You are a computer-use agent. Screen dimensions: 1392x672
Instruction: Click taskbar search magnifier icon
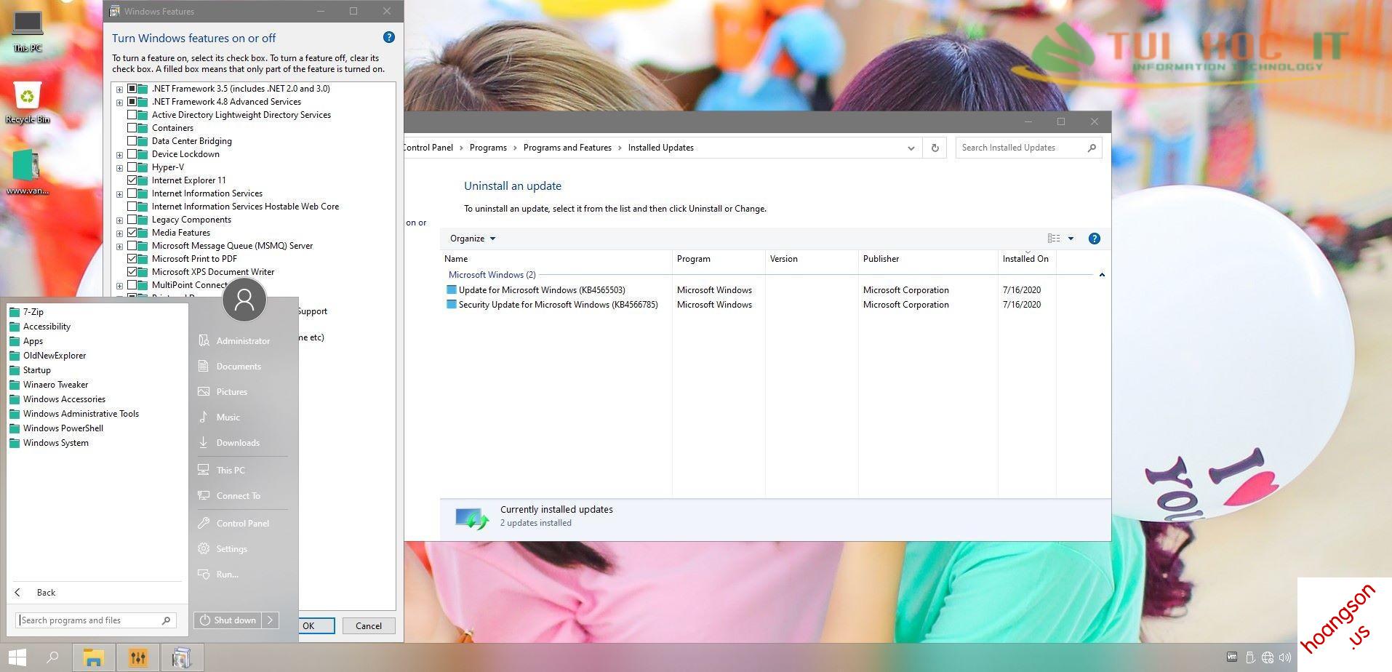(52, 657)
